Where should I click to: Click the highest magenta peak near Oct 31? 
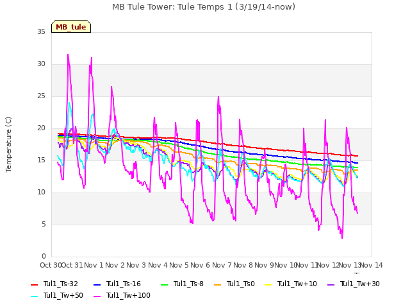click(68, 55)
